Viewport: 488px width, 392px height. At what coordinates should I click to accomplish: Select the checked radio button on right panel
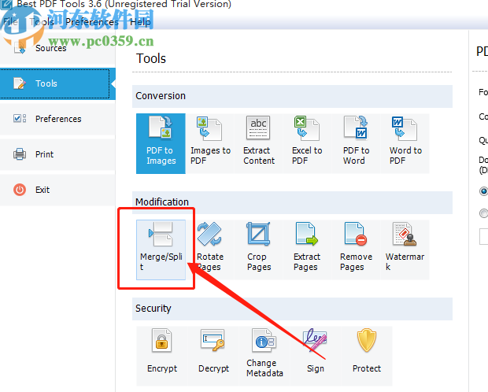pos(483,190)
